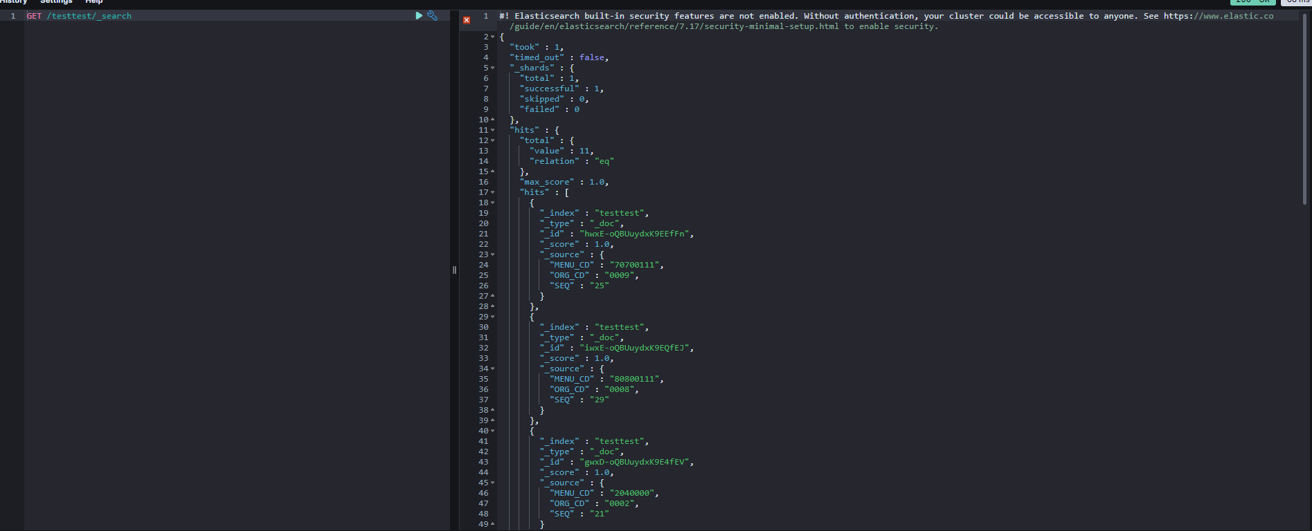Viewport: 1312px width, 531px height.
Task: Open the wrench request options menu
Action: 432,15
